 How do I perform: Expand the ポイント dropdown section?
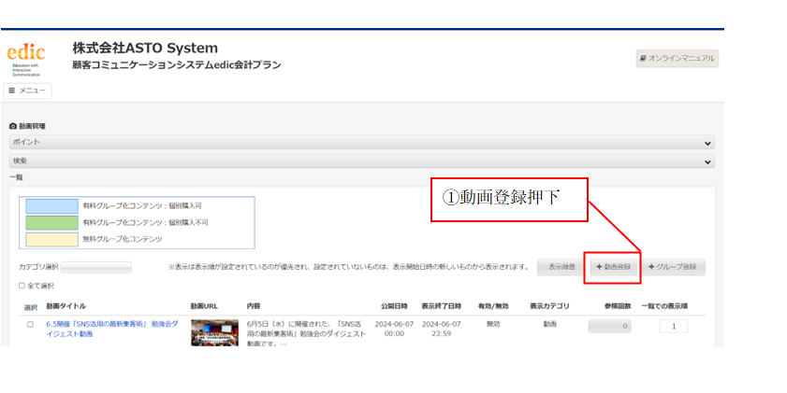point(362,142)
